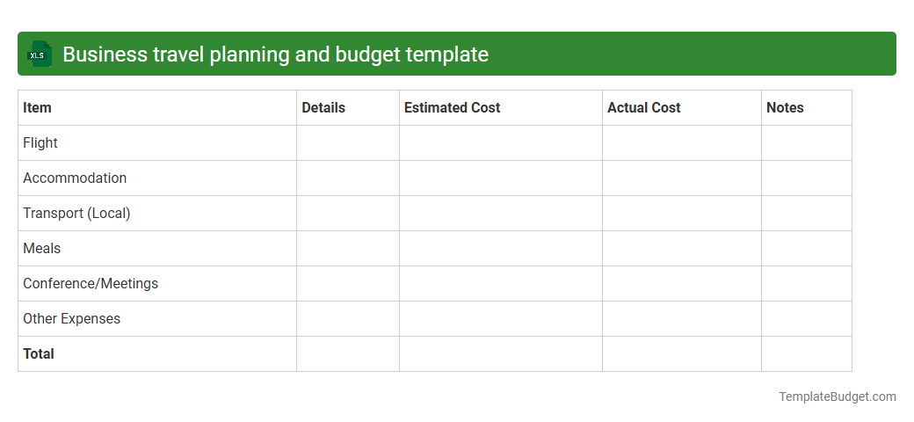Select the 'Transport (Local)' row label
This screenshot has height=422, width=914.
[x=76, y=214]
